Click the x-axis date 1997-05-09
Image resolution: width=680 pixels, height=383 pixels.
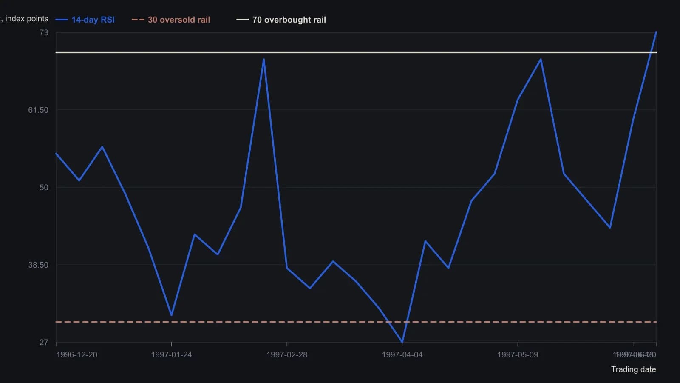pyautogui.click(x=518, y=354)
